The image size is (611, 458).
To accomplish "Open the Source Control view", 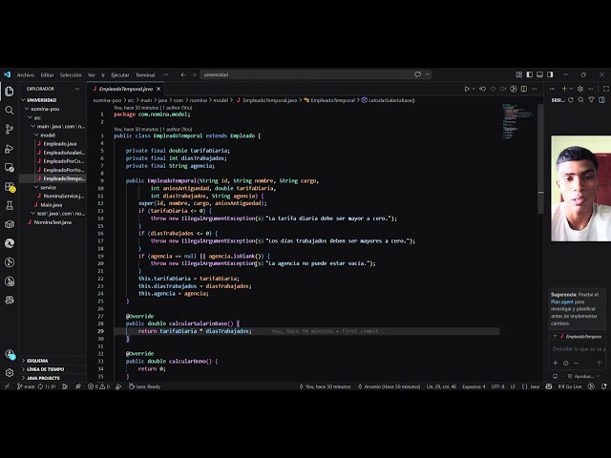I will coord(10,130).
